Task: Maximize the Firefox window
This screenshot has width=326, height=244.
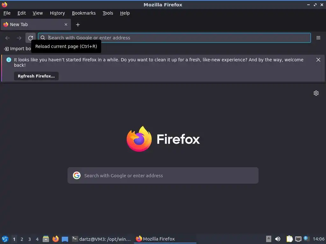Action: click(315, 4)
